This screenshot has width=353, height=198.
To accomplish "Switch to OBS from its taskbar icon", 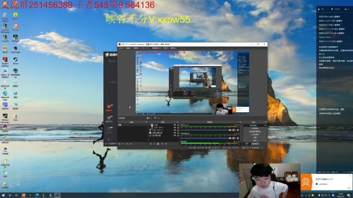I will (x=57, y=195).
